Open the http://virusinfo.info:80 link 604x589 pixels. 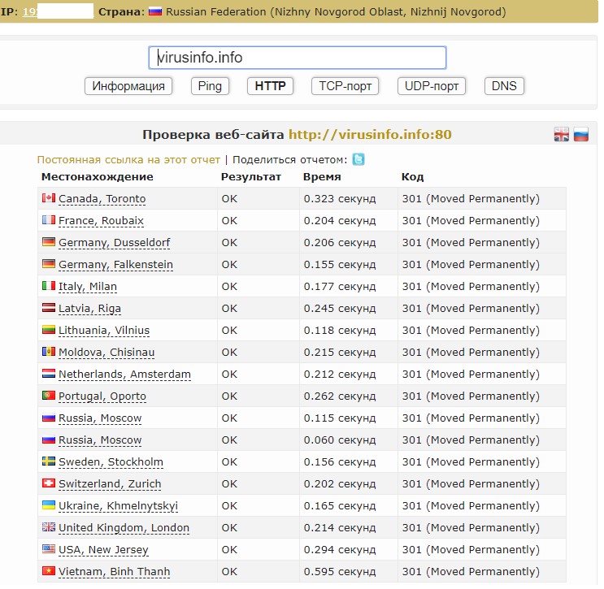(370, 135)
